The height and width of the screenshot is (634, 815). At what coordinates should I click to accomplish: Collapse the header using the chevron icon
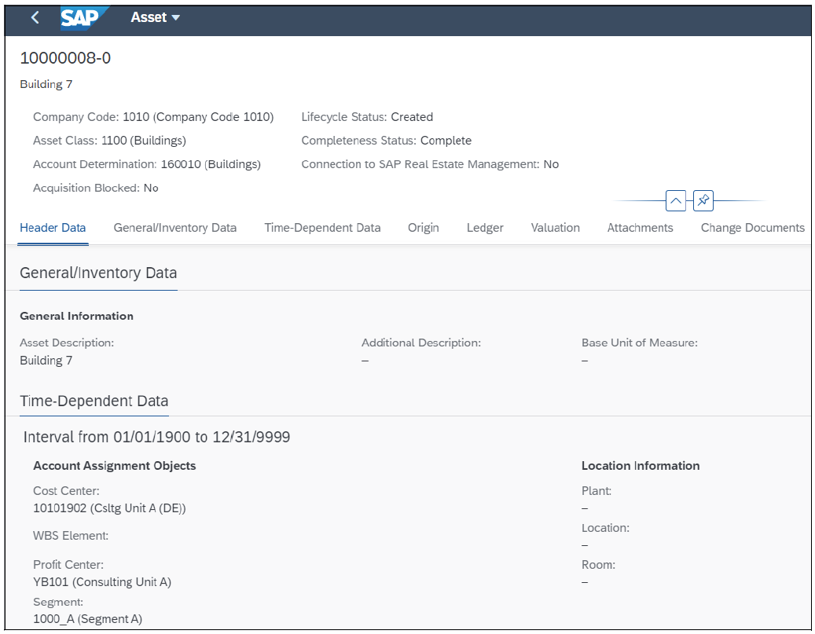676,200
